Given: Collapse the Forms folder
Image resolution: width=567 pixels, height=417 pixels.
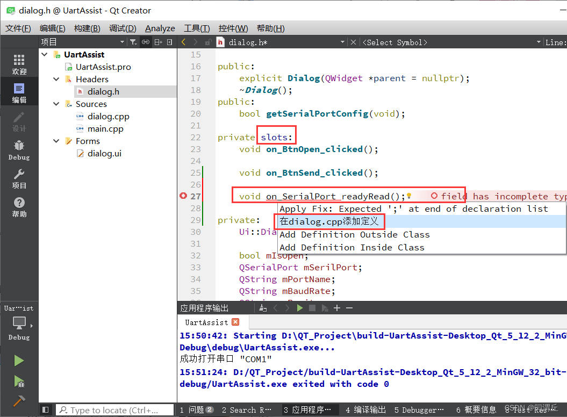Looking at the screenshot, I should pos(56,141).
